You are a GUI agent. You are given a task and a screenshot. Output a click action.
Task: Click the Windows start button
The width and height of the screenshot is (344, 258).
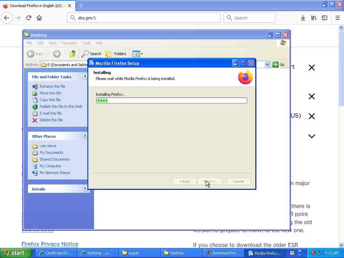(16, 253)
